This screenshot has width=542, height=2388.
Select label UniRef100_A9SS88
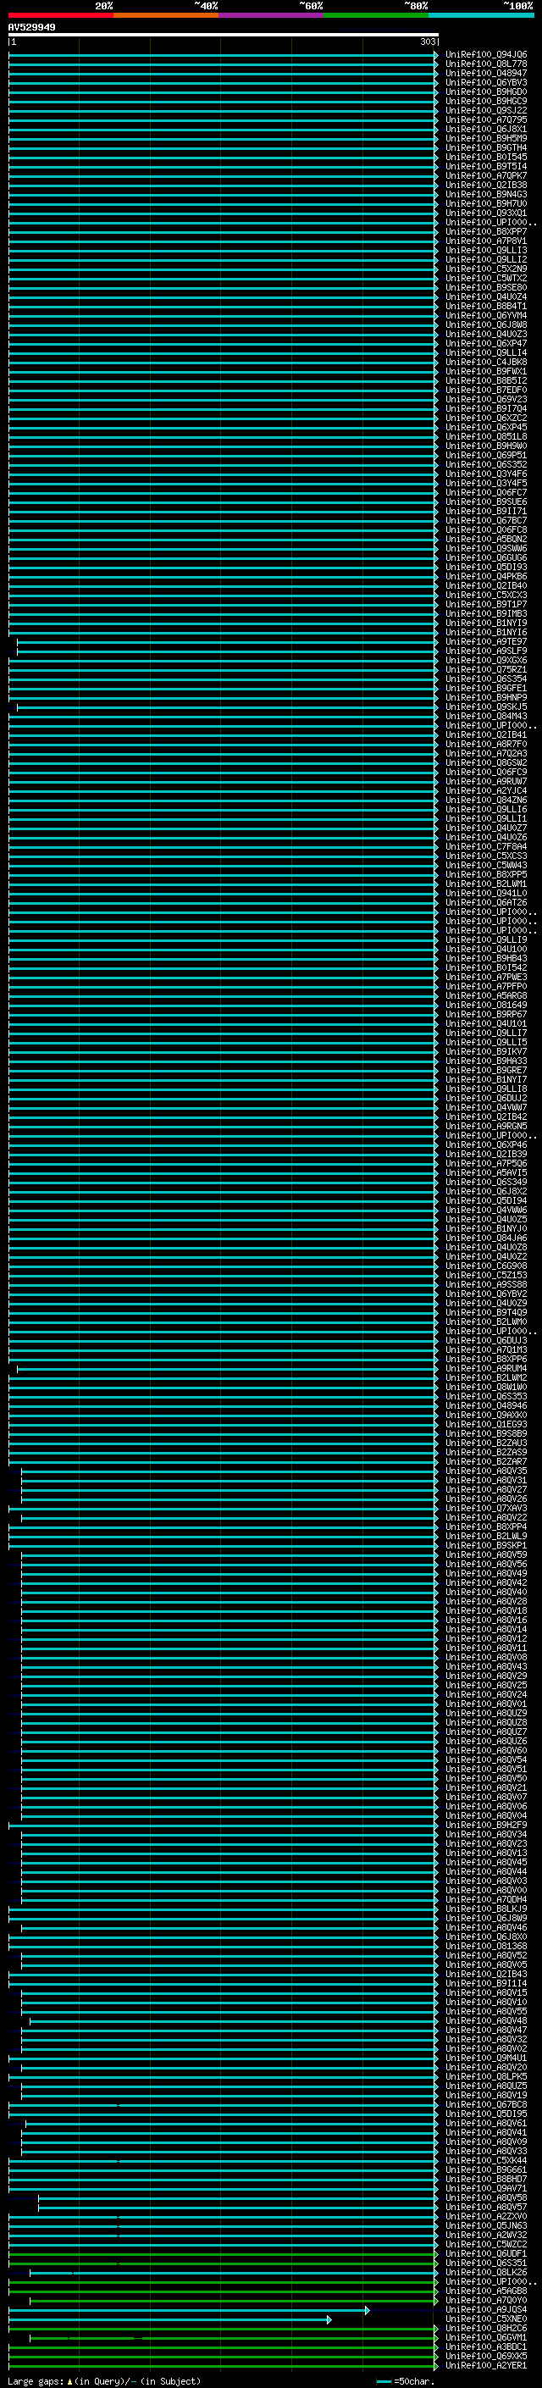(486, 1285)
